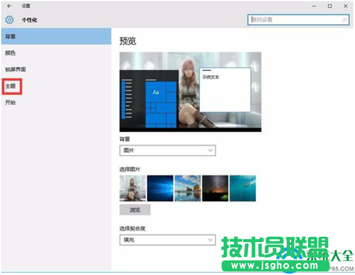Open the 颜色 settings page
Viewport: 355px width, 275px height.
point(11,53)
